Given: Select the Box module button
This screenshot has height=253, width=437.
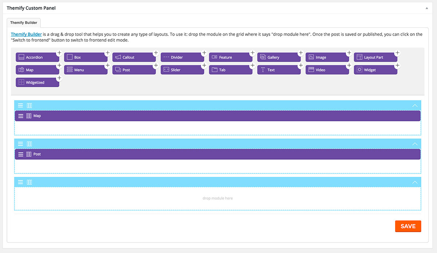Looking at the screenshot, I should pyautogui.click(x=86, y=57).
